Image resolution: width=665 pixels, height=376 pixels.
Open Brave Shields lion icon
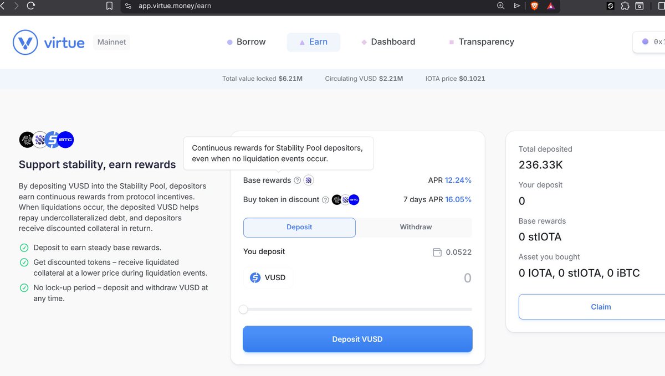click(534, 6)
